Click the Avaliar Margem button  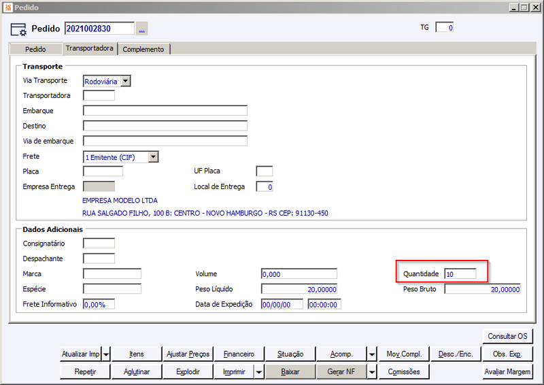pyautogui.click(x=507, y=372)
